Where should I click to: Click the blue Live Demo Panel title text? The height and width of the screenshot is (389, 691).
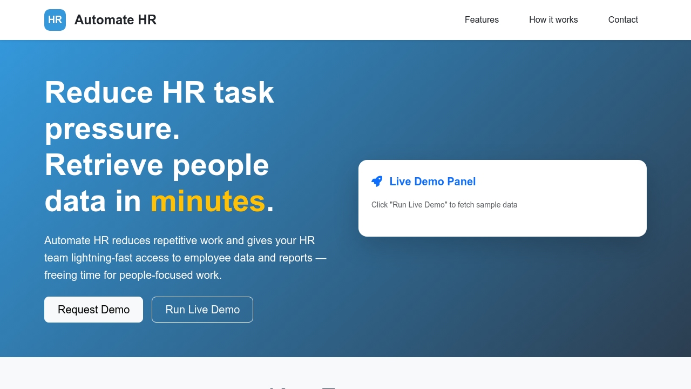coord(432,182)
